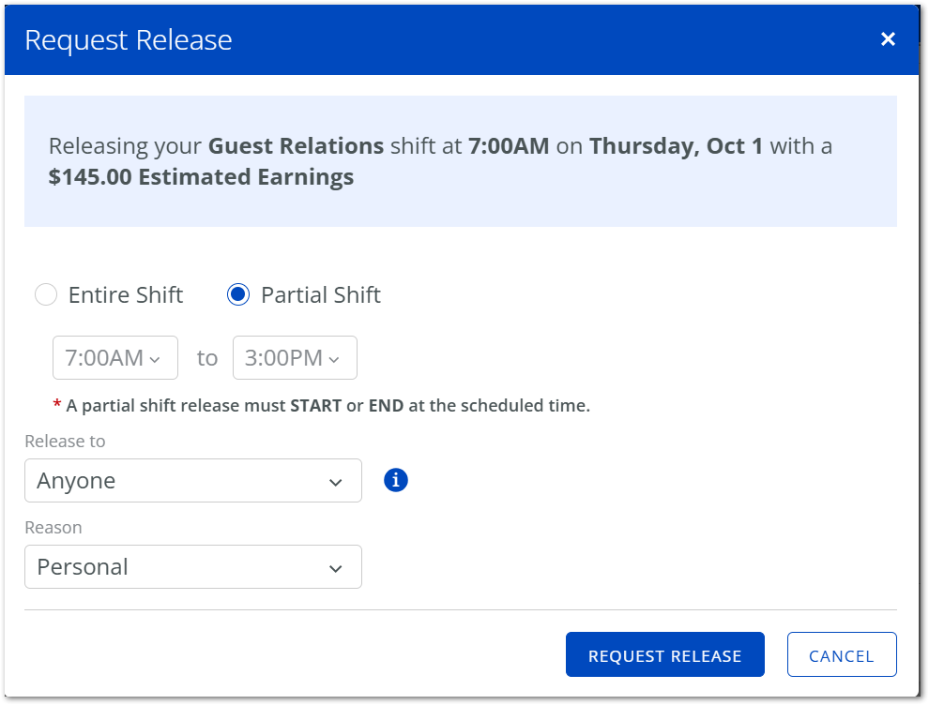The height and width of the screenshot is (705, 929).
Task: Expand the Reason Personal dropdown
Action: (x=193, y=566)
